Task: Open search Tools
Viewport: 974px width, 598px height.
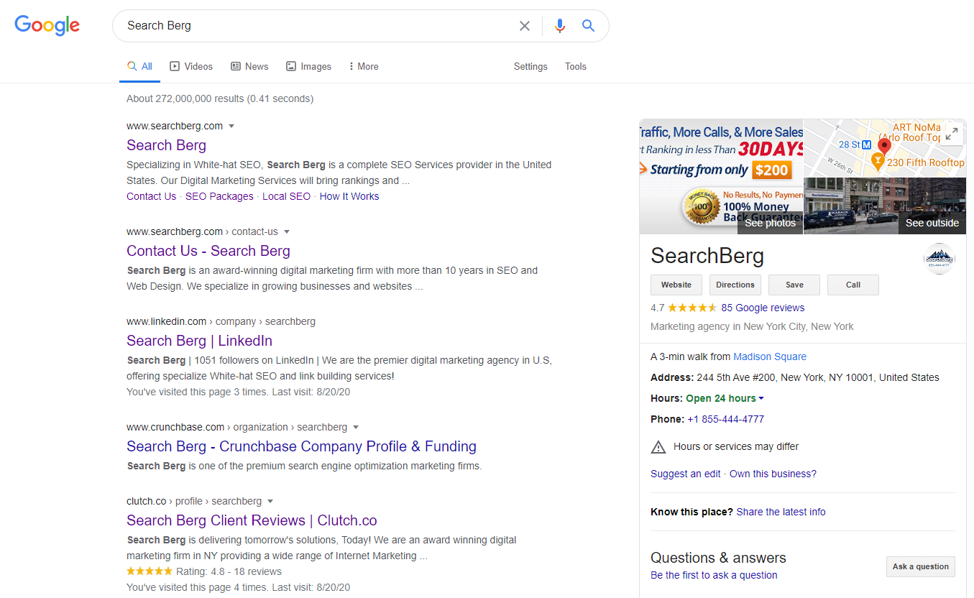Action: point(576,66)
